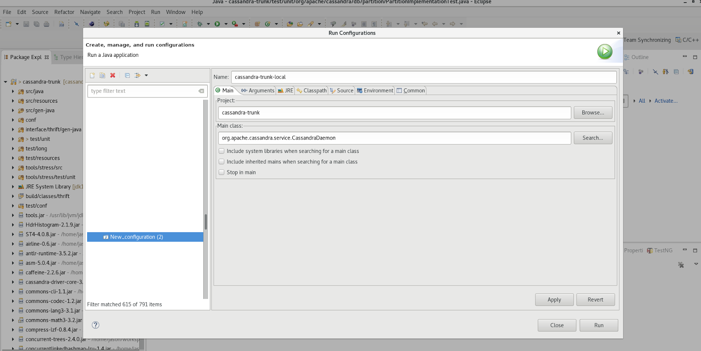Viewport: 701px width, 351px height.
Task: Open the Window menu
Action: tap(176, 12)
